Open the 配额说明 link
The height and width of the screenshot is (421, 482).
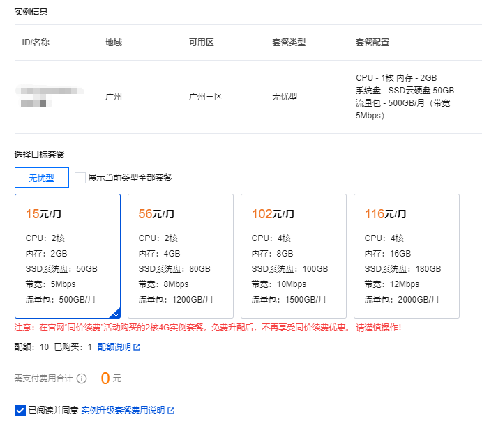click(x=114, y=347)
